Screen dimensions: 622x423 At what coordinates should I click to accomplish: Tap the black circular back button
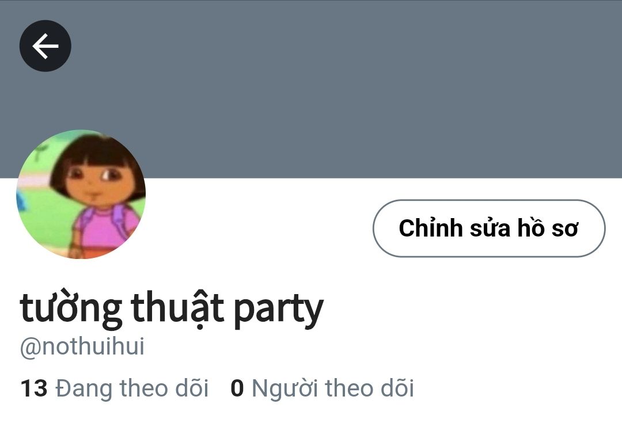click(45, 46)
